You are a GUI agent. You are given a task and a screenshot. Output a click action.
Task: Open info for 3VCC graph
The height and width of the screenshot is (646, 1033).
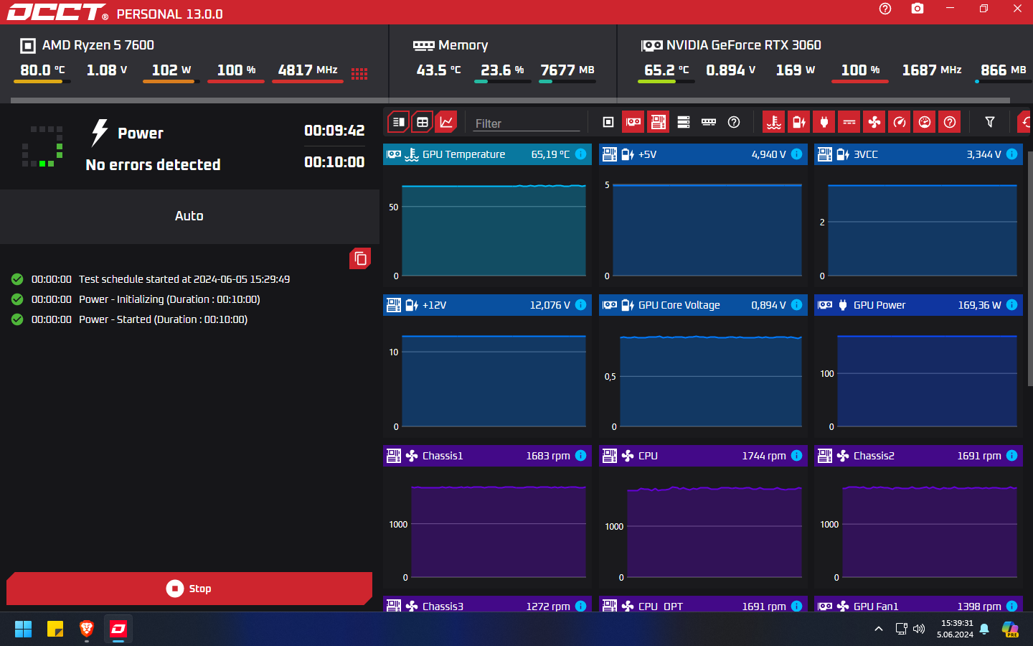(x=1011, y=154)
